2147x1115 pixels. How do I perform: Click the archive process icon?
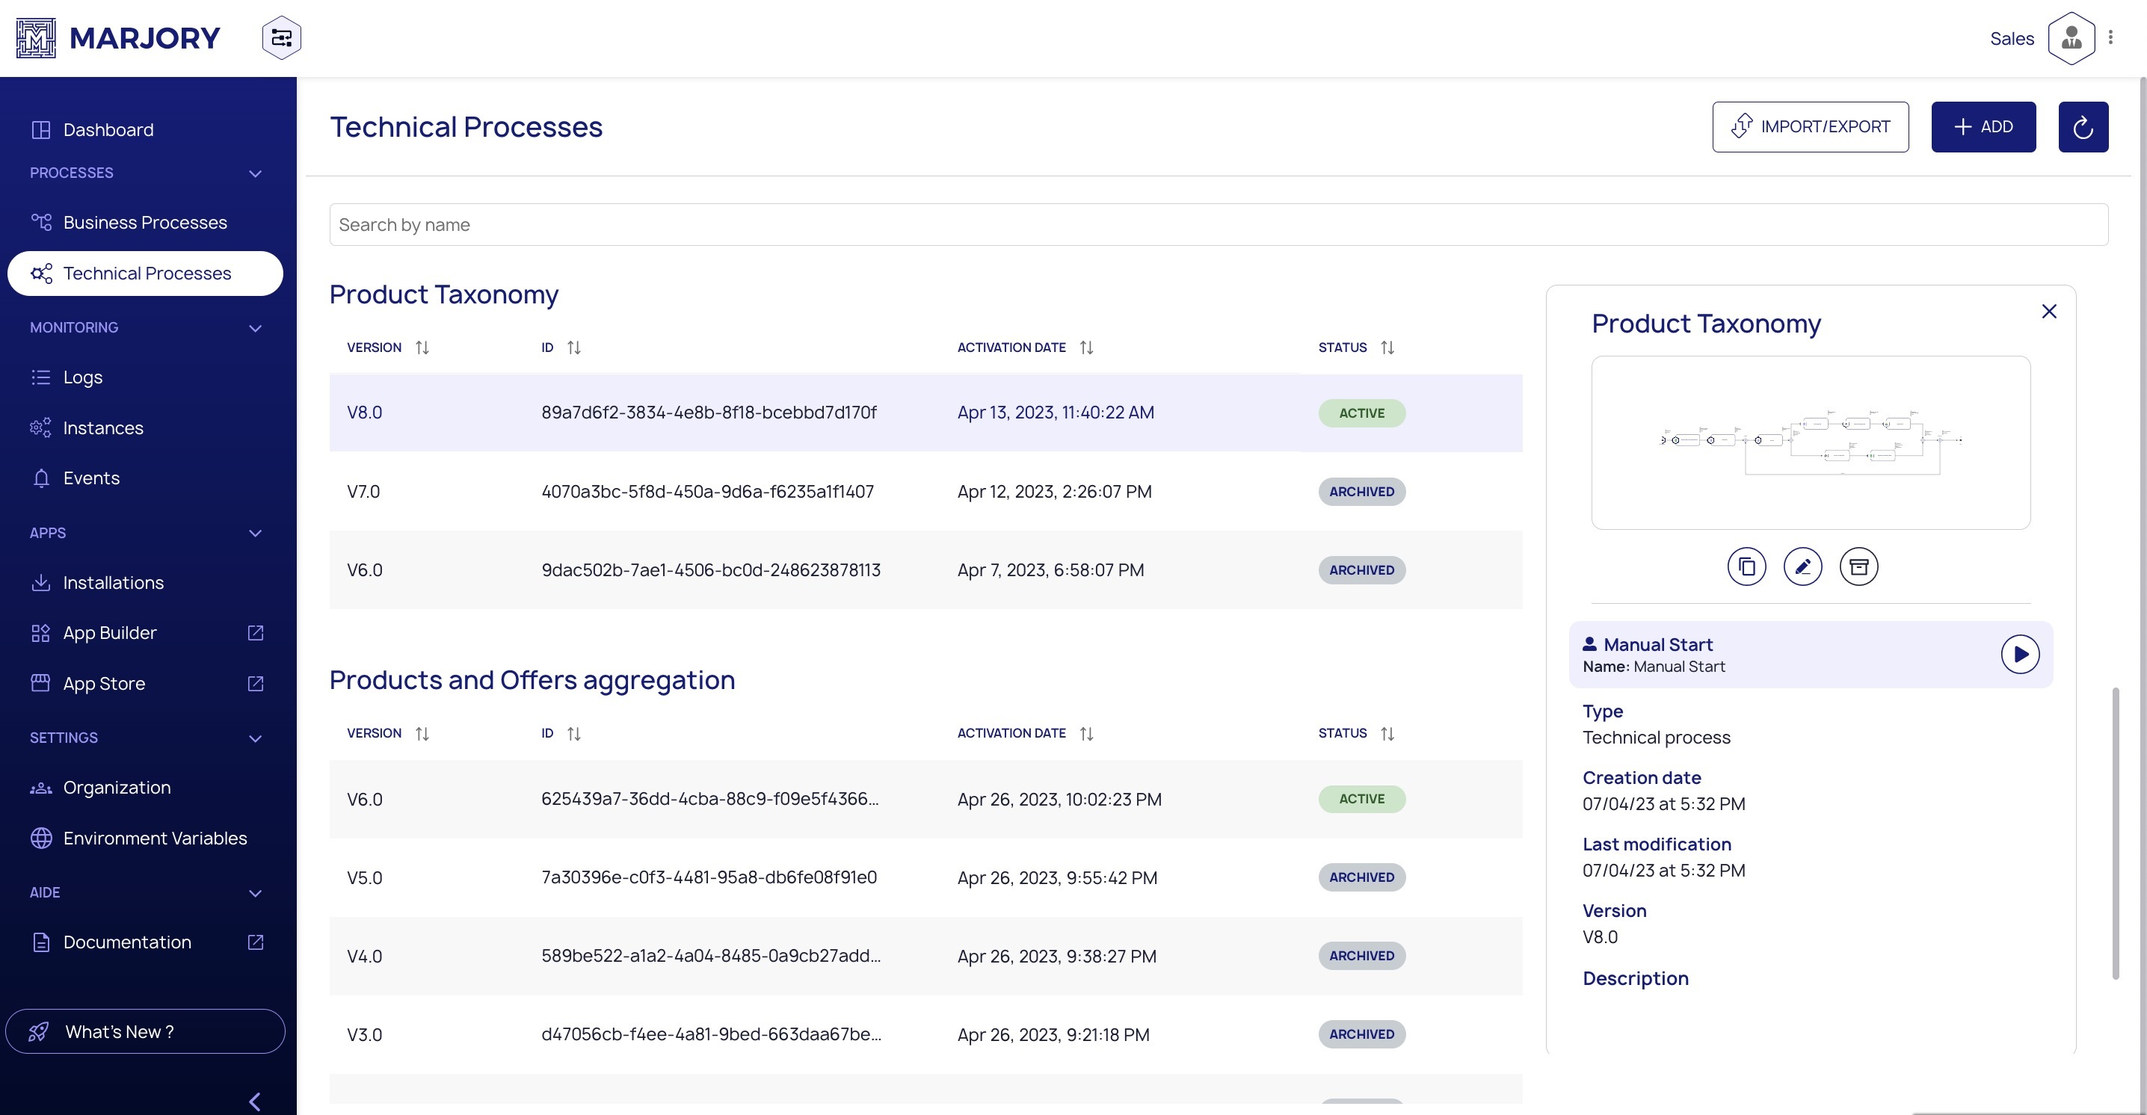[x=1858, y=566]
